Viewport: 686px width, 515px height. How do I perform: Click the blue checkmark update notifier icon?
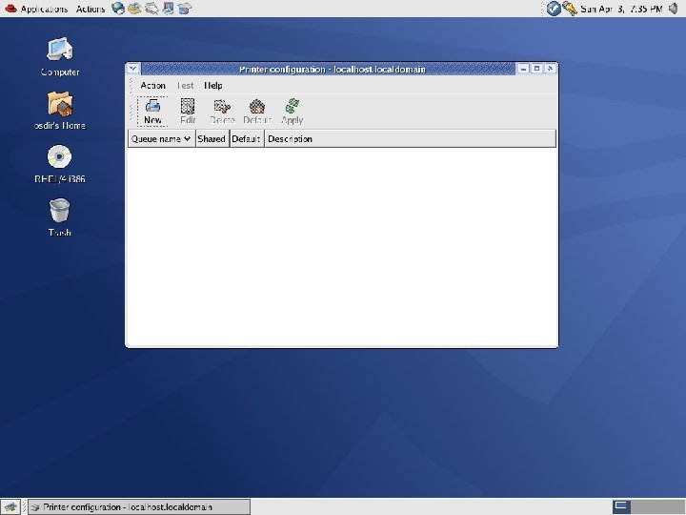pos(554,9)
